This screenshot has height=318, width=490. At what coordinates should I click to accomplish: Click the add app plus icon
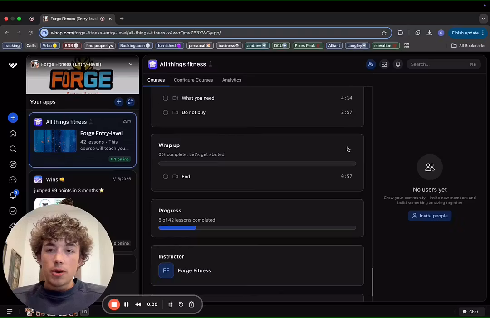(119, 102)
